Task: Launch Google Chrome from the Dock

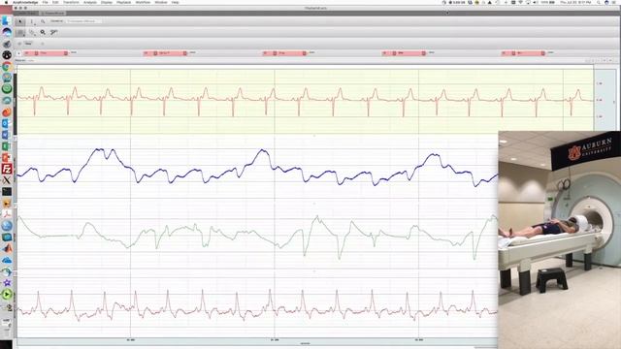Action: pyautogui.click(x=7, y=67)
